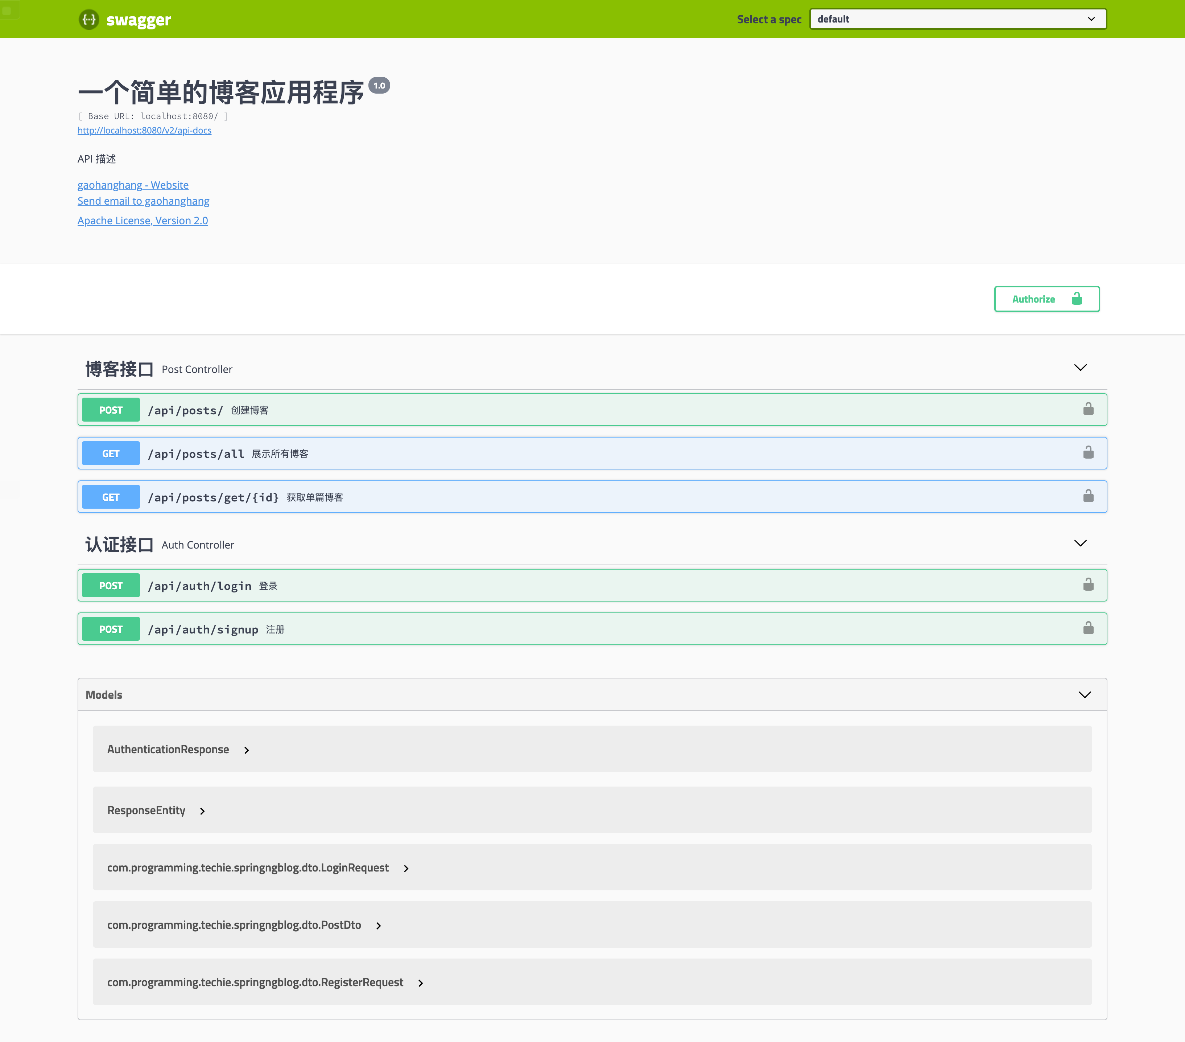Screen dimensions: 1185x1042
Task: Expand the LoginRequest model arrow
Action: [406, 869]
